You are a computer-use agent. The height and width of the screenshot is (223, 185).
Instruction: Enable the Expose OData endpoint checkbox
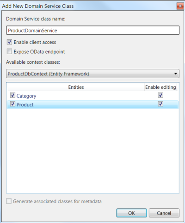tap(9, 51)
